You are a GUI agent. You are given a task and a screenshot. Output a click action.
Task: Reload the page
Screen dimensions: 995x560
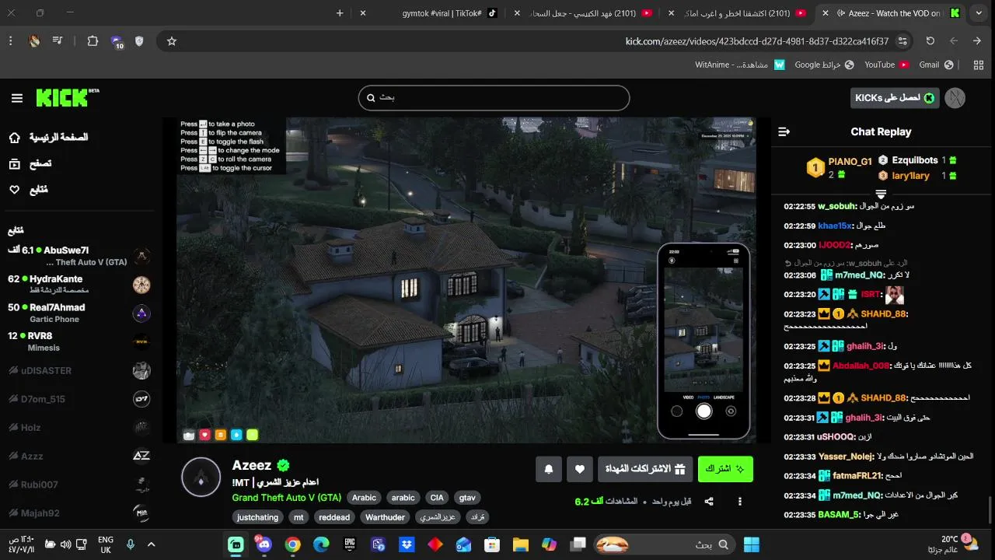click(x=930, y=41)
